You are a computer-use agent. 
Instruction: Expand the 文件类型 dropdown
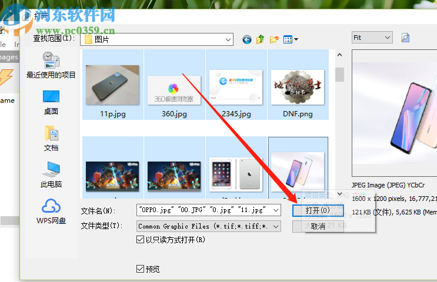[276, 227]
